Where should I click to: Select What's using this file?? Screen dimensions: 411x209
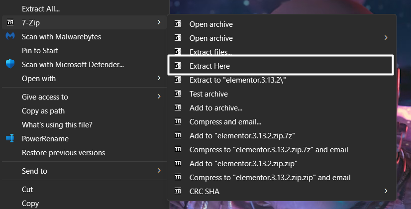coord(57,124)
